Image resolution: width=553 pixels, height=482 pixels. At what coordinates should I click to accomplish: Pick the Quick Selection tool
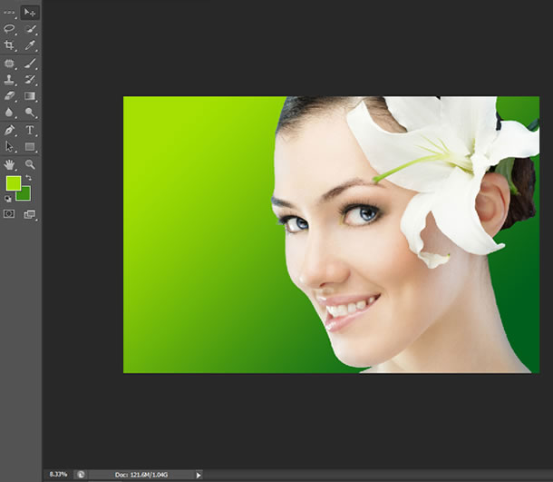point(30,29)
